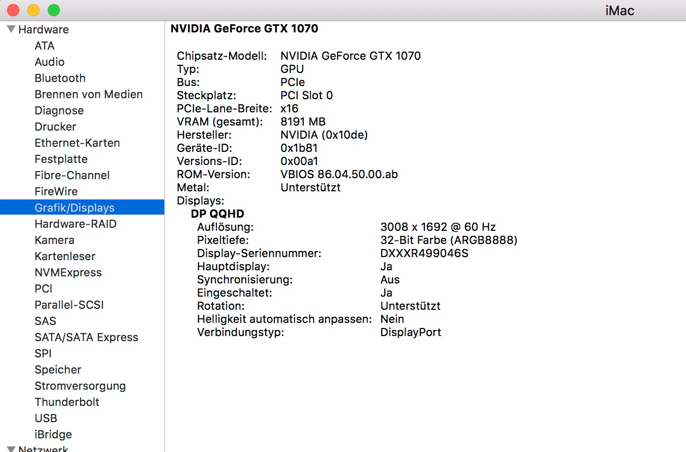Select the DP QQHD display entry
Viewport: 686px width, 452px height.
(218, 214)
